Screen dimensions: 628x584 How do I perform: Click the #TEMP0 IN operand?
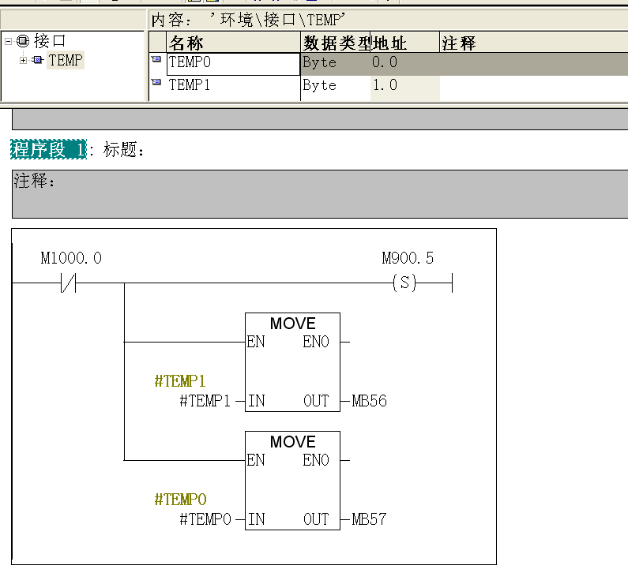(x=205, y=519)
